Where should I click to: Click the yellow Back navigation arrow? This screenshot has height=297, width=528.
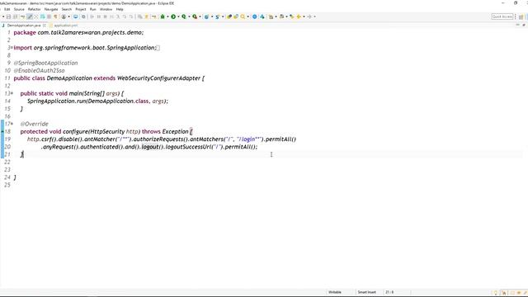299,16
